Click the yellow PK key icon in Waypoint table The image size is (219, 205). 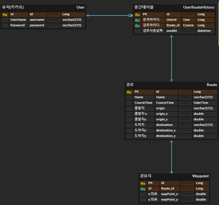pyautogui.click(x=143, y=183)
